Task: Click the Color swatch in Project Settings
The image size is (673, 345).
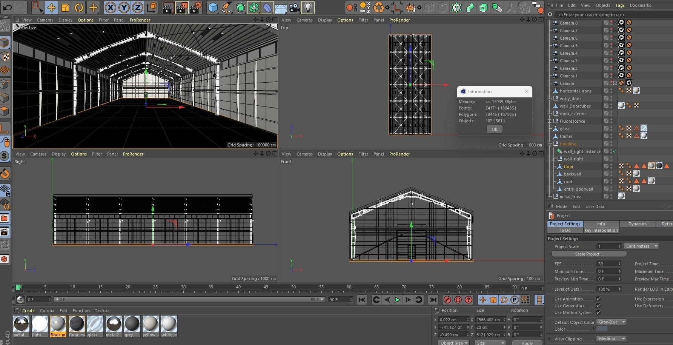Action: [x=601, y=329]
